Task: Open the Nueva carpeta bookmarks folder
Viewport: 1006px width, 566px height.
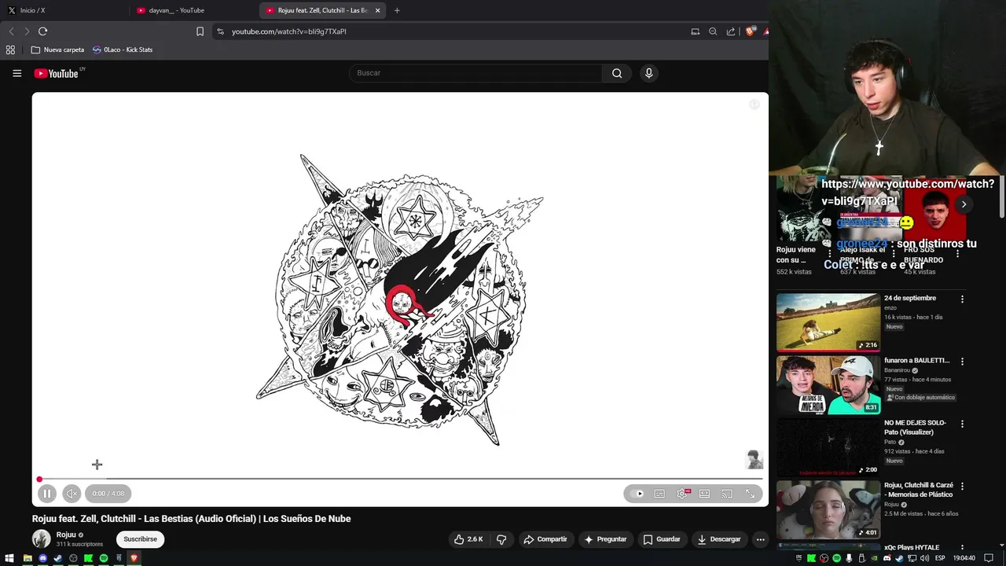Action: click(x=57, y=50)
